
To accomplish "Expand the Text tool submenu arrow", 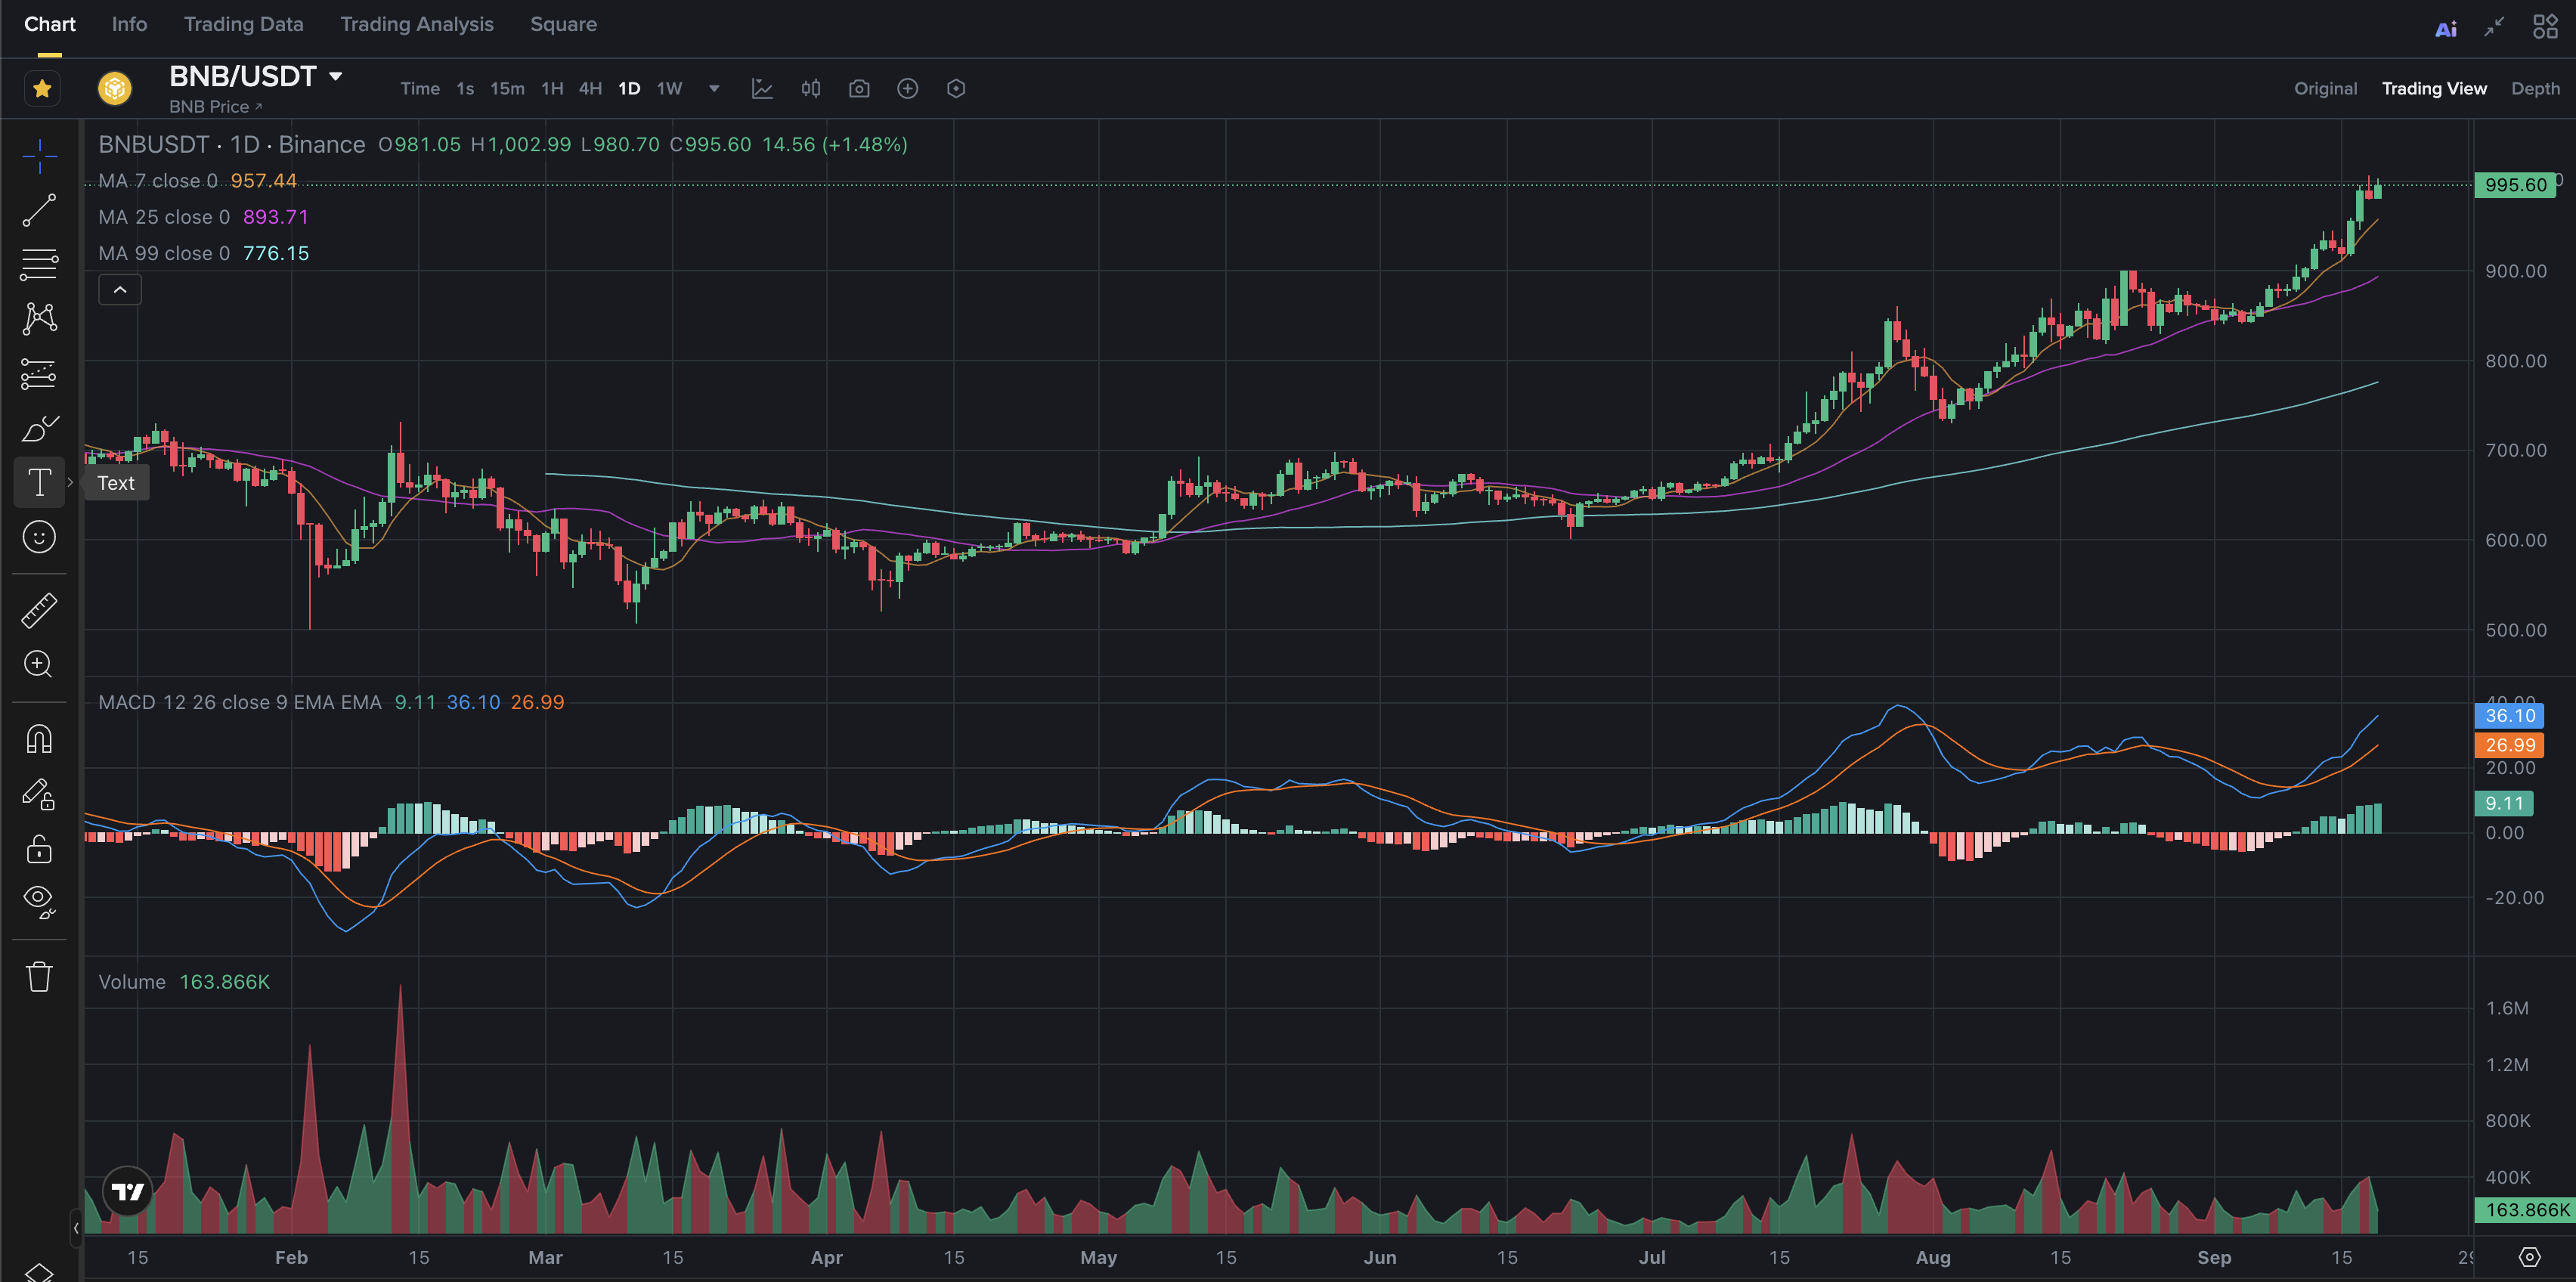I will tap(70, 483).
